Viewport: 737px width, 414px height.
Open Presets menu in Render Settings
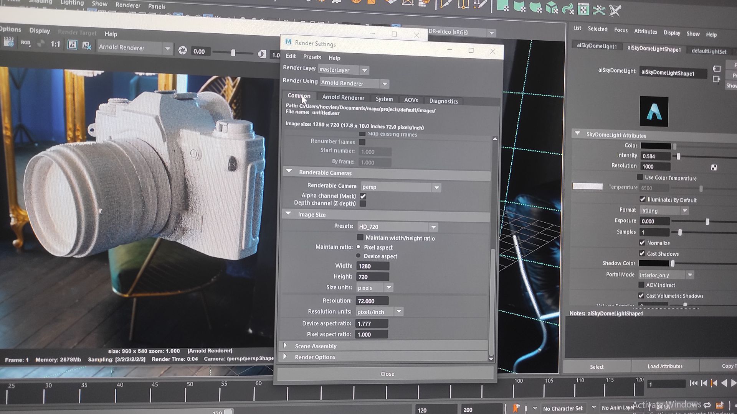pyautogui.click(x=312, y=57)
